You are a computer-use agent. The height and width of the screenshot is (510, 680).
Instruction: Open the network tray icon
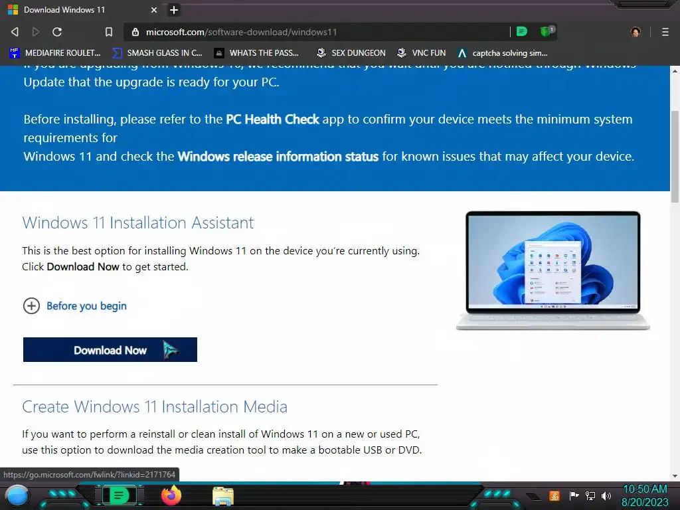[x=590, y=495]
